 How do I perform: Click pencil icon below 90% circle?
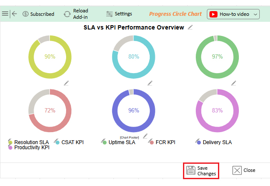click(66, 83)
